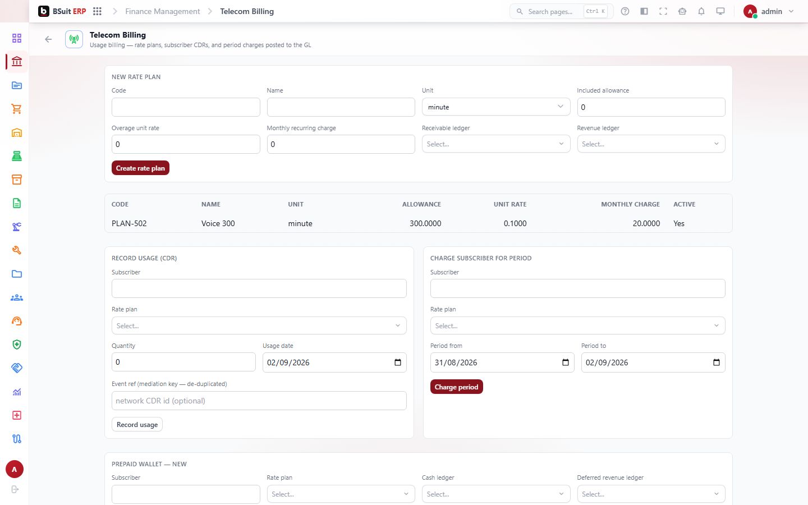Click the shopping cart sidebar icon
The image size is (808, 505).
[x=17, y=109]
